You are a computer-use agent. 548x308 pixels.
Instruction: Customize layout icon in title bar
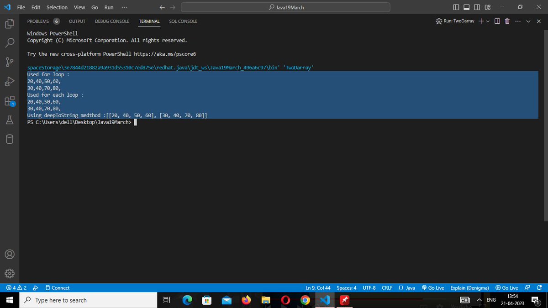[488, 7]
